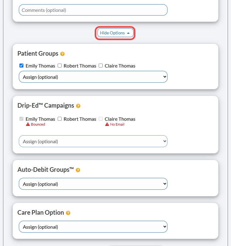Click into the Comments optional field
The height and width of the screenshot is (246, 231).
(93, 10)
